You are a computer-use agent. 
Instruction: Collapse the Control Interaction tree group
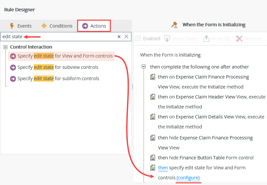tap(5, 47)
